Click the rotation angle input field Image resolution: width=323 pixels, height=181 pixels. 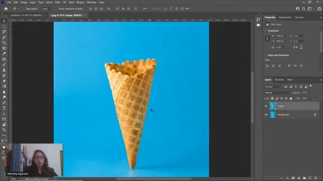[x=281, y=47]
